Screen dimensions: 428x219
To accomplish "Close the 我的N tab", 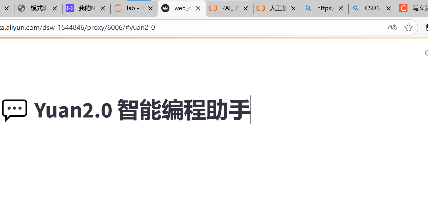I will pos(103,9).
